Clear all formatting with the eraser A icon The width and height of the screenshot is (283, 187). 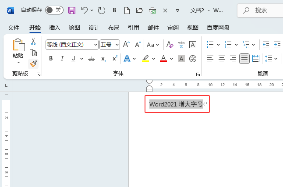click(x=170, y=44)
